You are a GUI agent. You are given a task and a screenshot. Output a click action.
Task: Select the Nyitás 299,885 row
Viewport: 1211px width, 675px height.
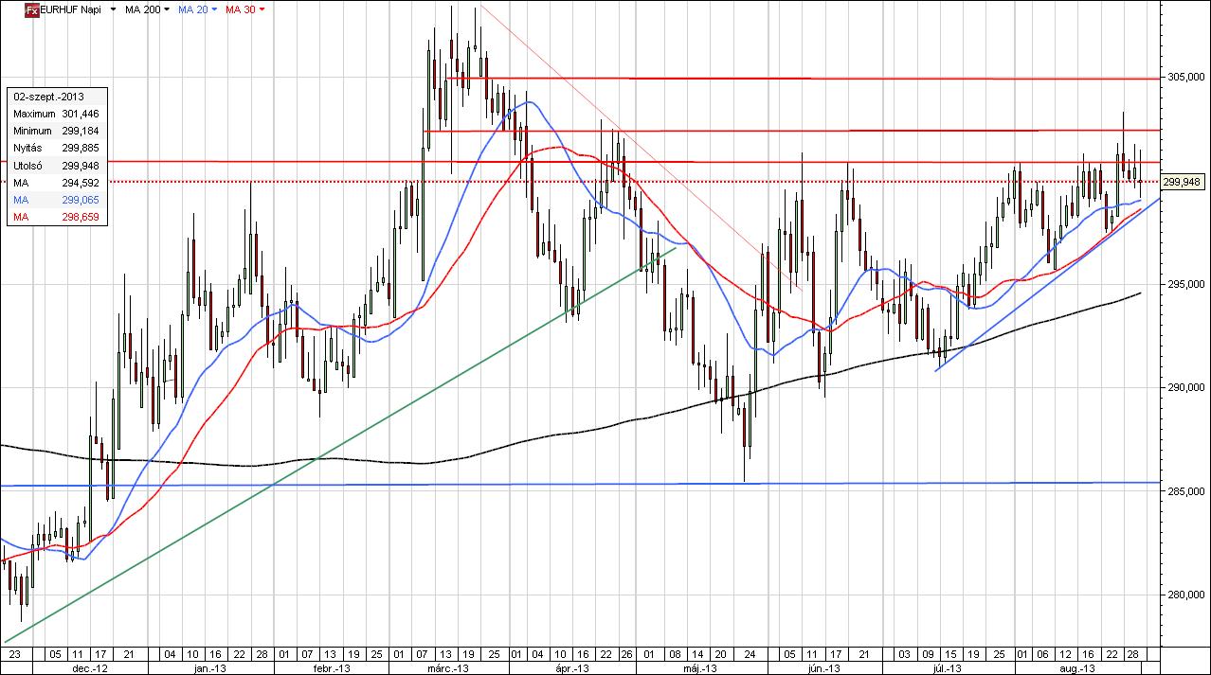tap(56, 149)
